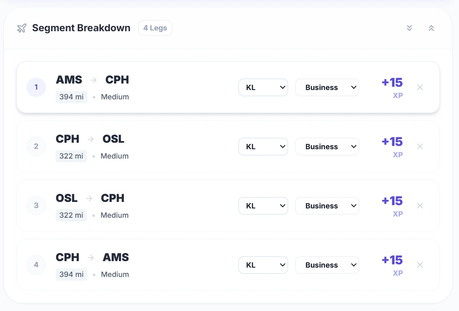Click the arrow icon between CPH and AMS
The image size is (459, 311).
[x=90, y=257]
